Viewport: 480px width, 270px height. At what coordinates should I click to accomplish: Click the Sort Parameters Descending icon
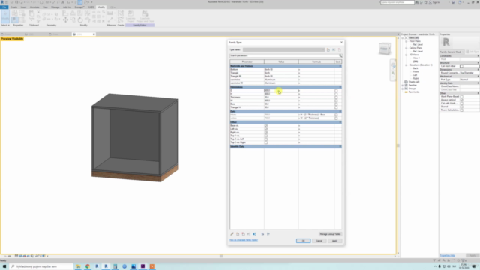268,234
